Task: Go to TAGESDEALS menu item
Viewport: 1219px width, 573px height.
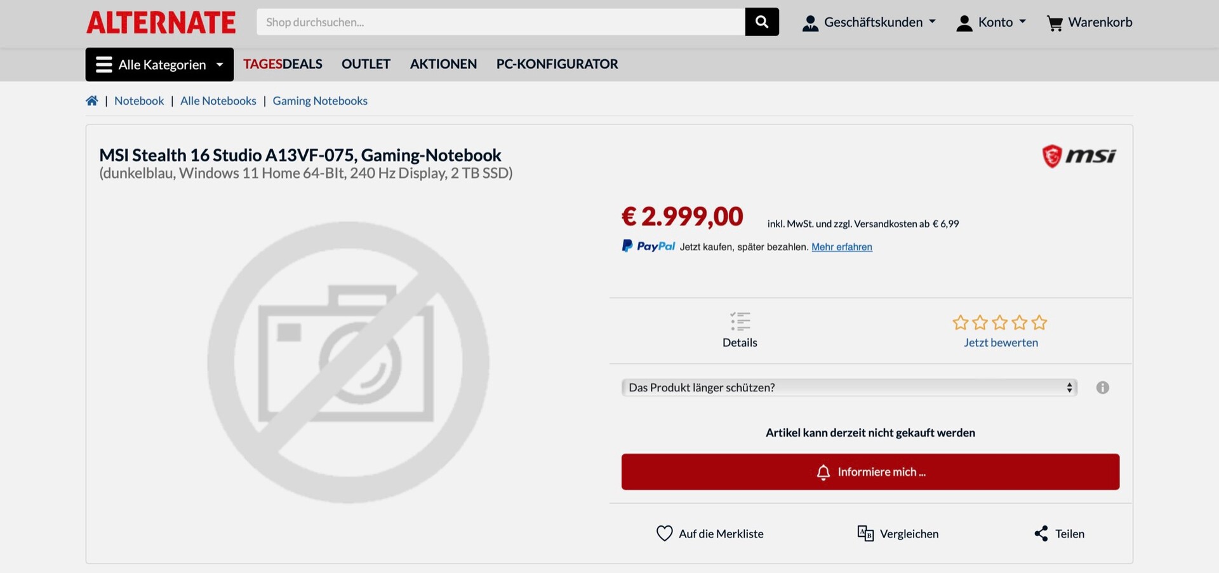Action: click(x=283, y=64)
